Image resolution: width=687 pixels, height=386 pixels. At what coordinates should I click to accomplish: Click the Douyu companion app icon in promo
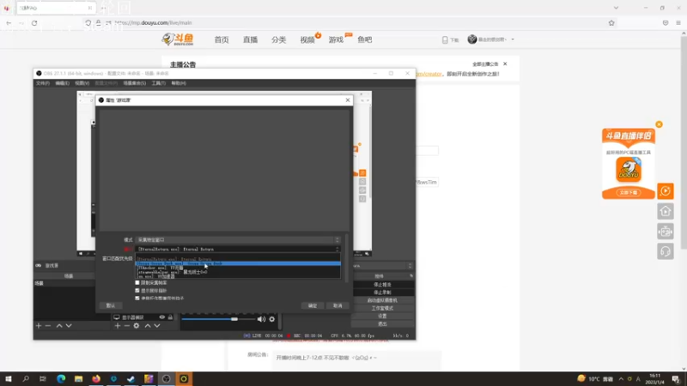tap(629, 170)
